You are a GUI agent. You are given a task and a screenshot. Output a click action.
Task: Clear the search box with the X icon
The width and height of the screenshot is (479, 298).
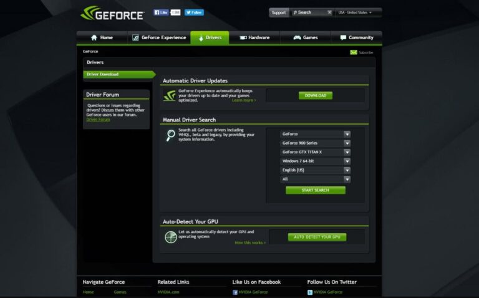329,12
